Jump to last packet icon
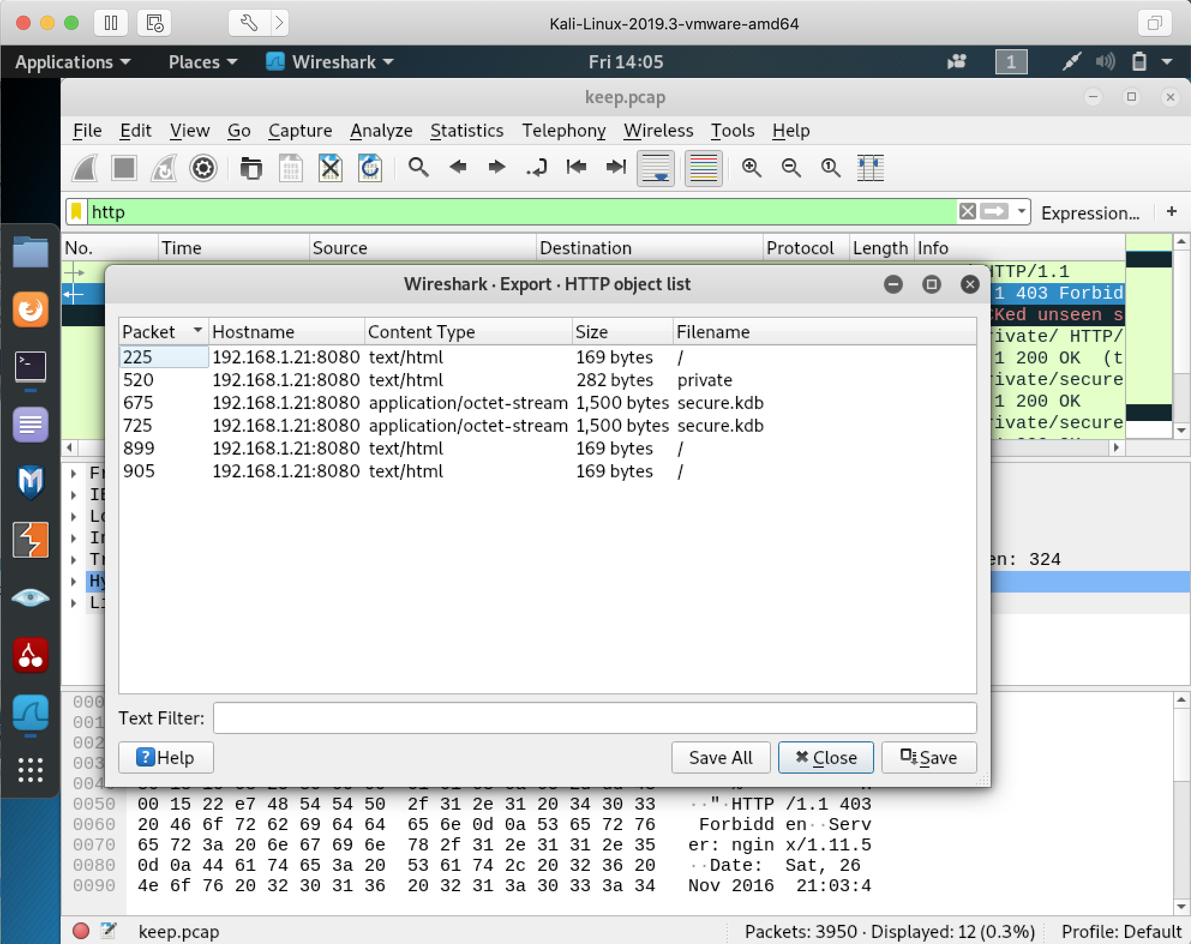 pos(616,167)
